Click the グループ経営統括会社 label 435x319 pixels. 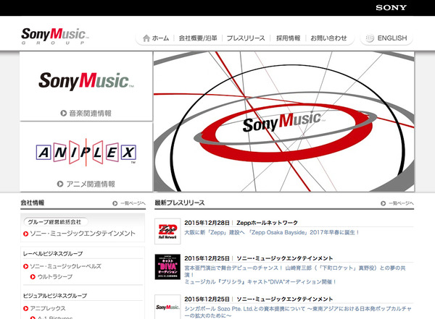(x=54, y=222)
